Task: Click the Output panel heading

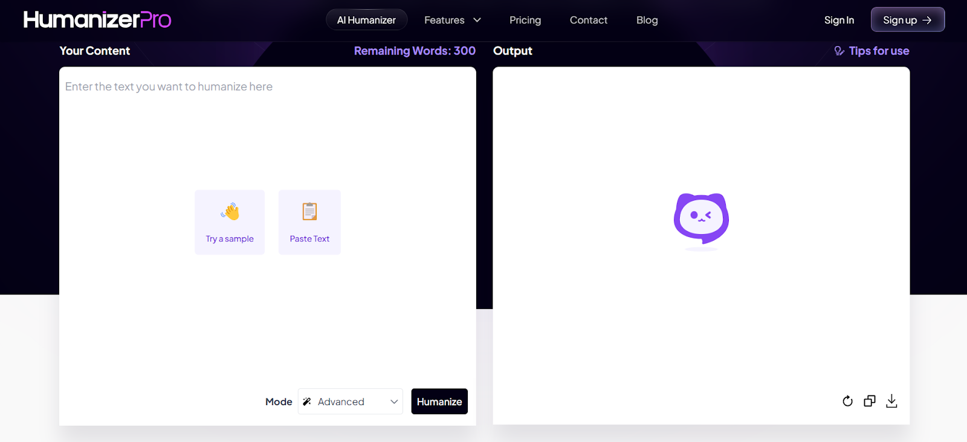Action: pos(513,51)
